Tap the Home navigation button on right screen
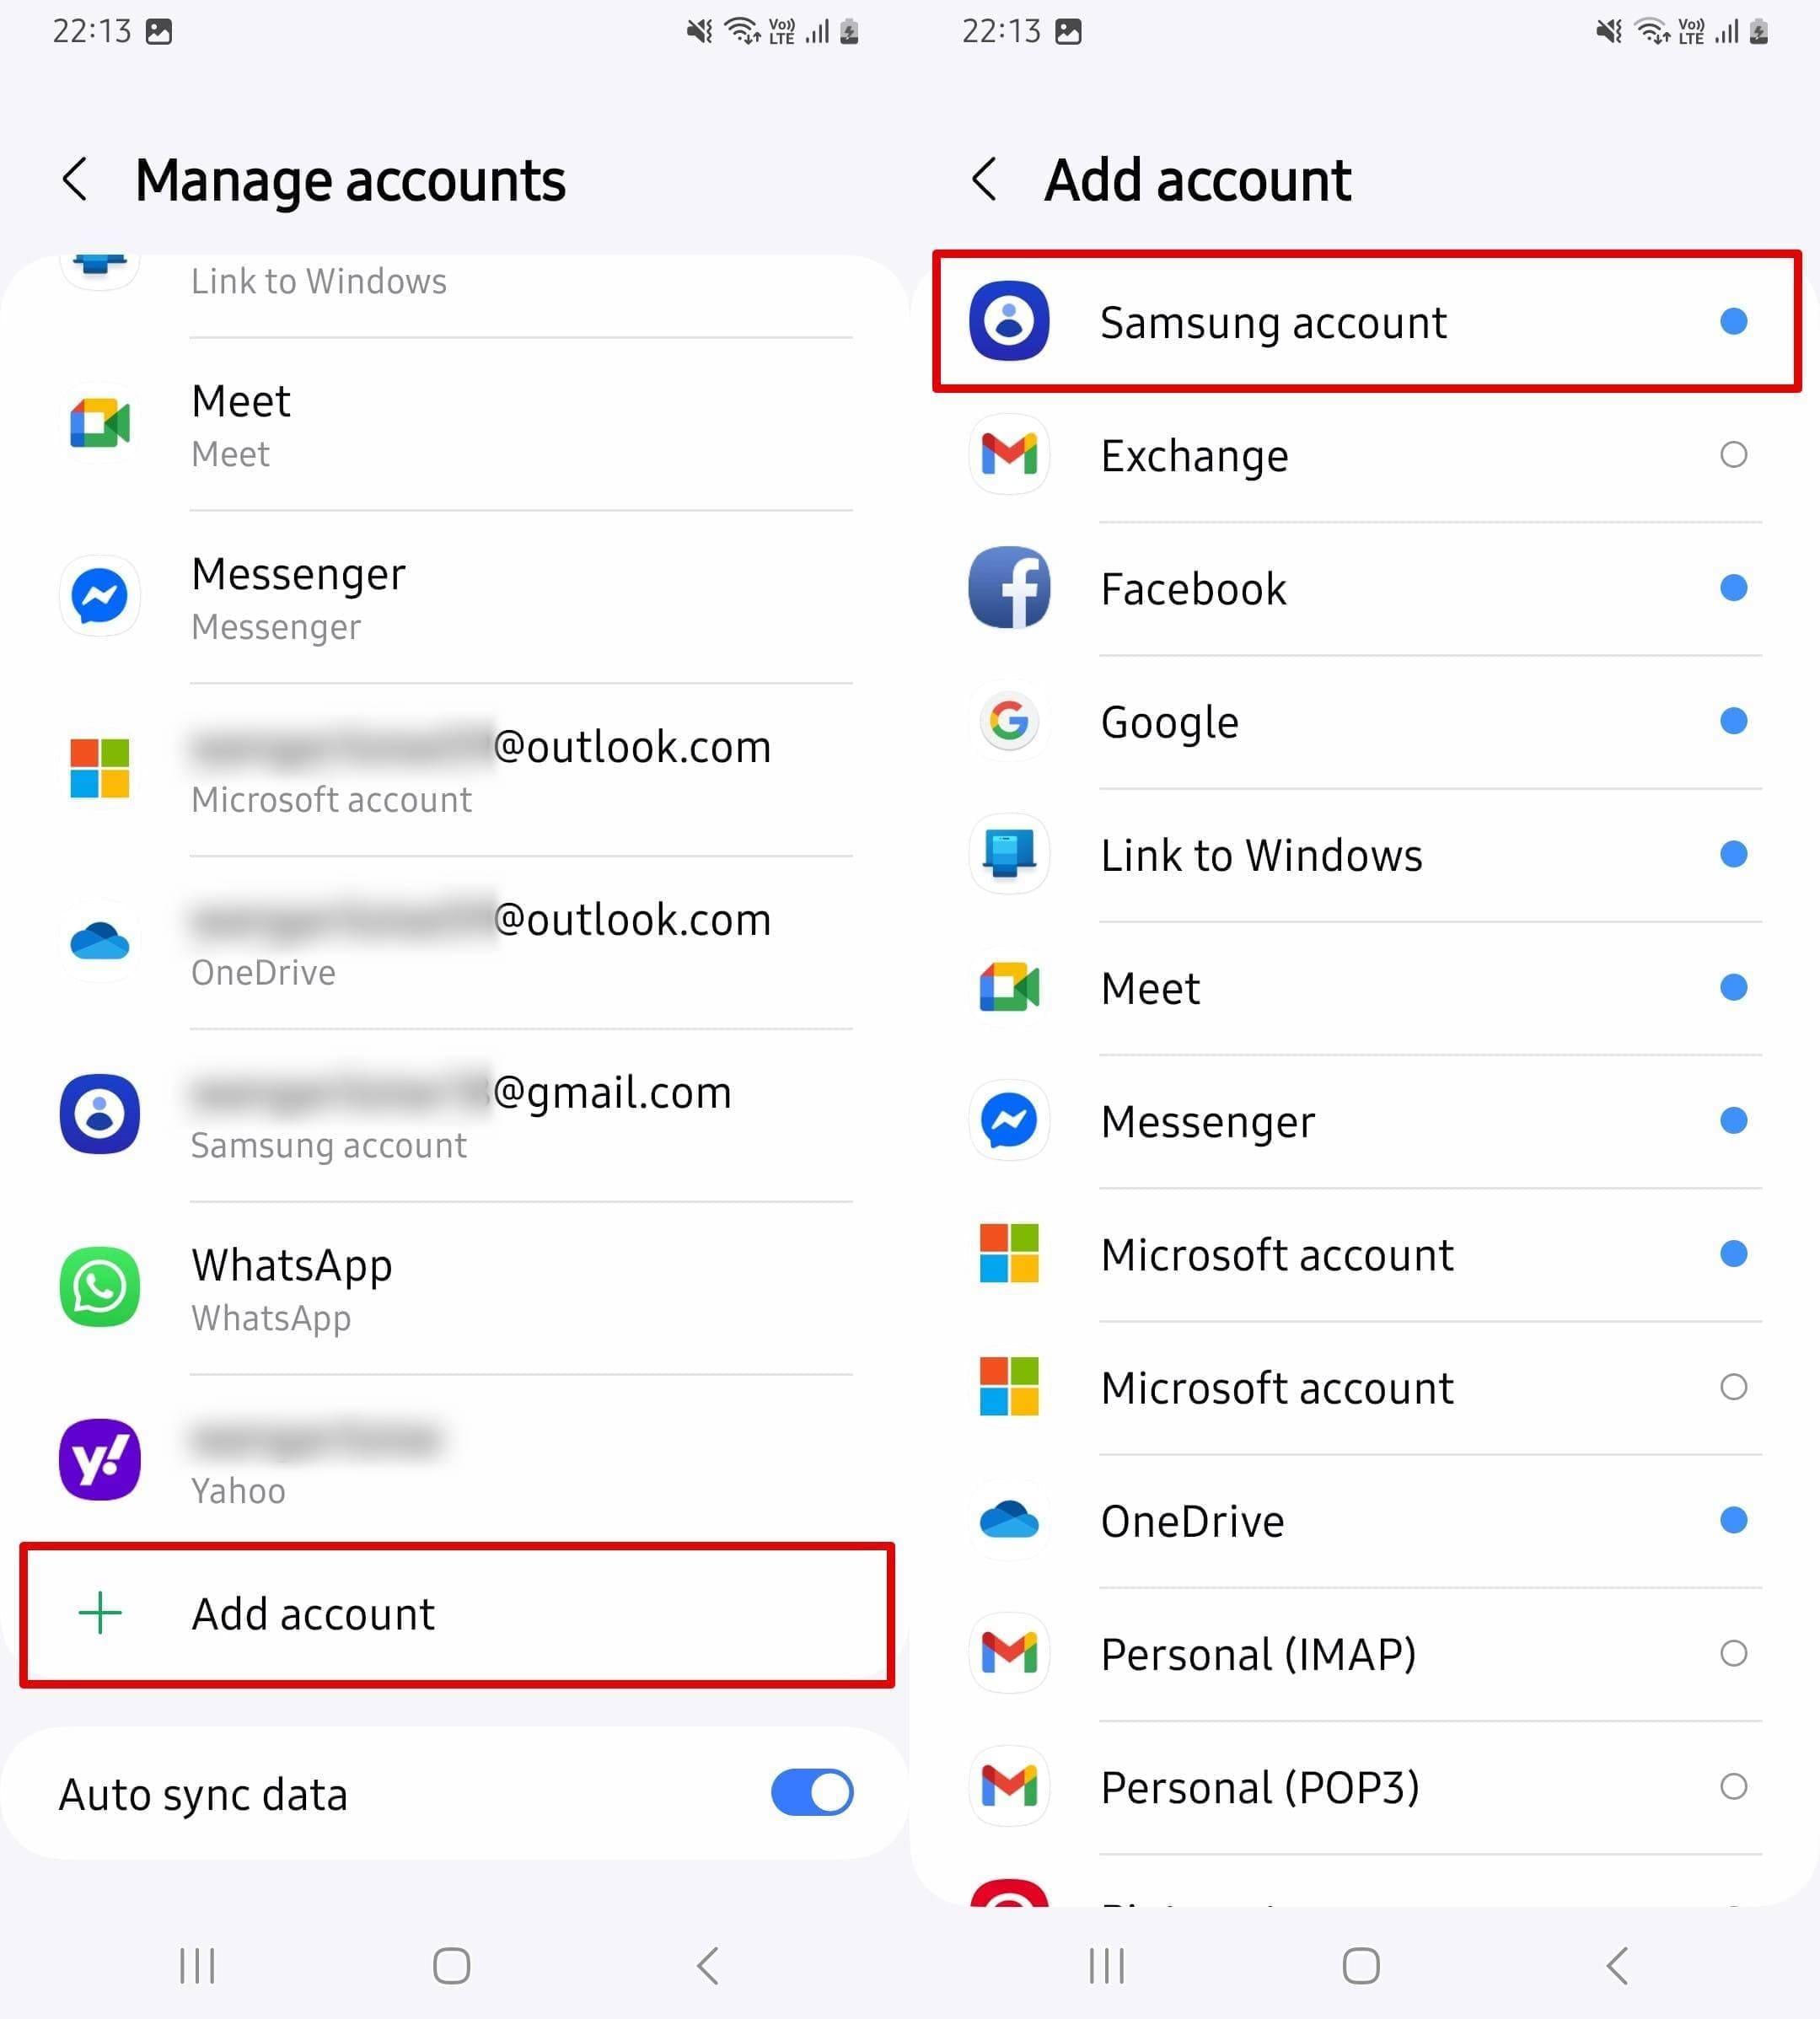This screenshot has height=2019, width=1820. (x=1362, y=1966)
